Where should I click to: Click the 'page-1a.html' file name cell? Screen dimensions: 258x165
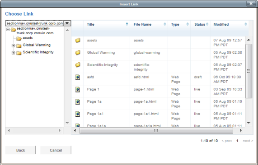[145, 101]
